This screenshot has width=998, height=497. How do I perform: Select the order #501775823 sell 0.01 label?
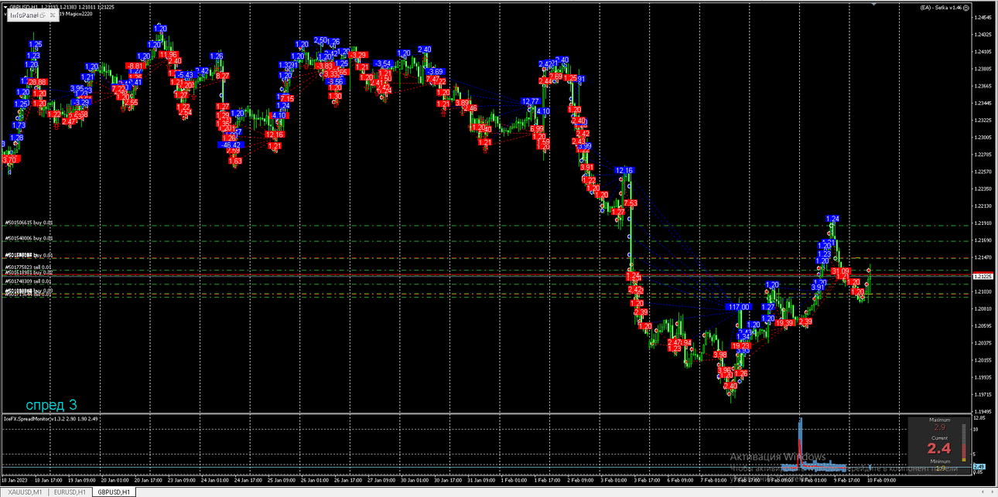[x=29, y=267]
